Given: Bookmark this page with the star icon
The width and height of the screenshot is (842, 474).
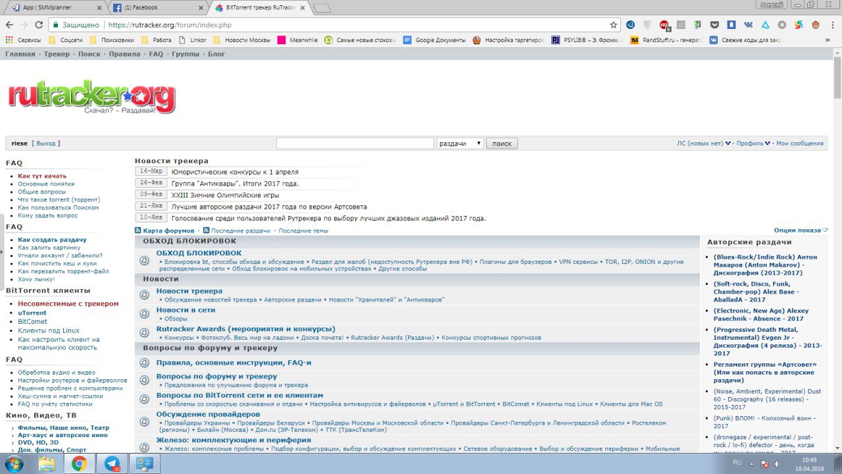Looking at the screenshot, I should click(614, 25).
